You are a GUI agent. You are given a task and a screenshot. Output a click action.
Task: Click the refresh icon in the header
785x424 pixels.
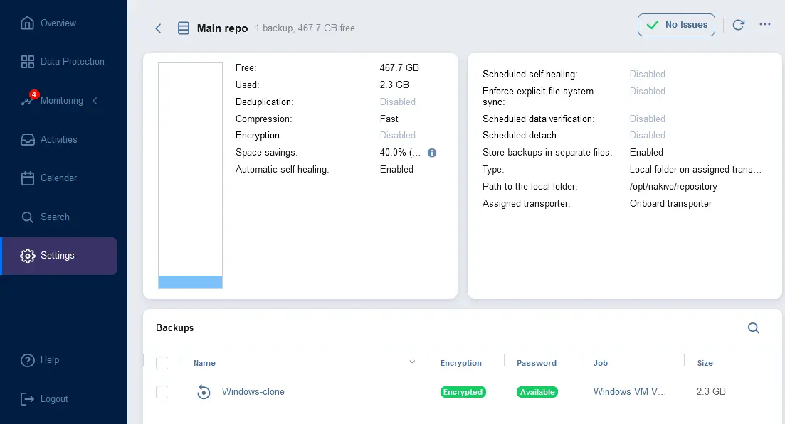coord(738,25)
